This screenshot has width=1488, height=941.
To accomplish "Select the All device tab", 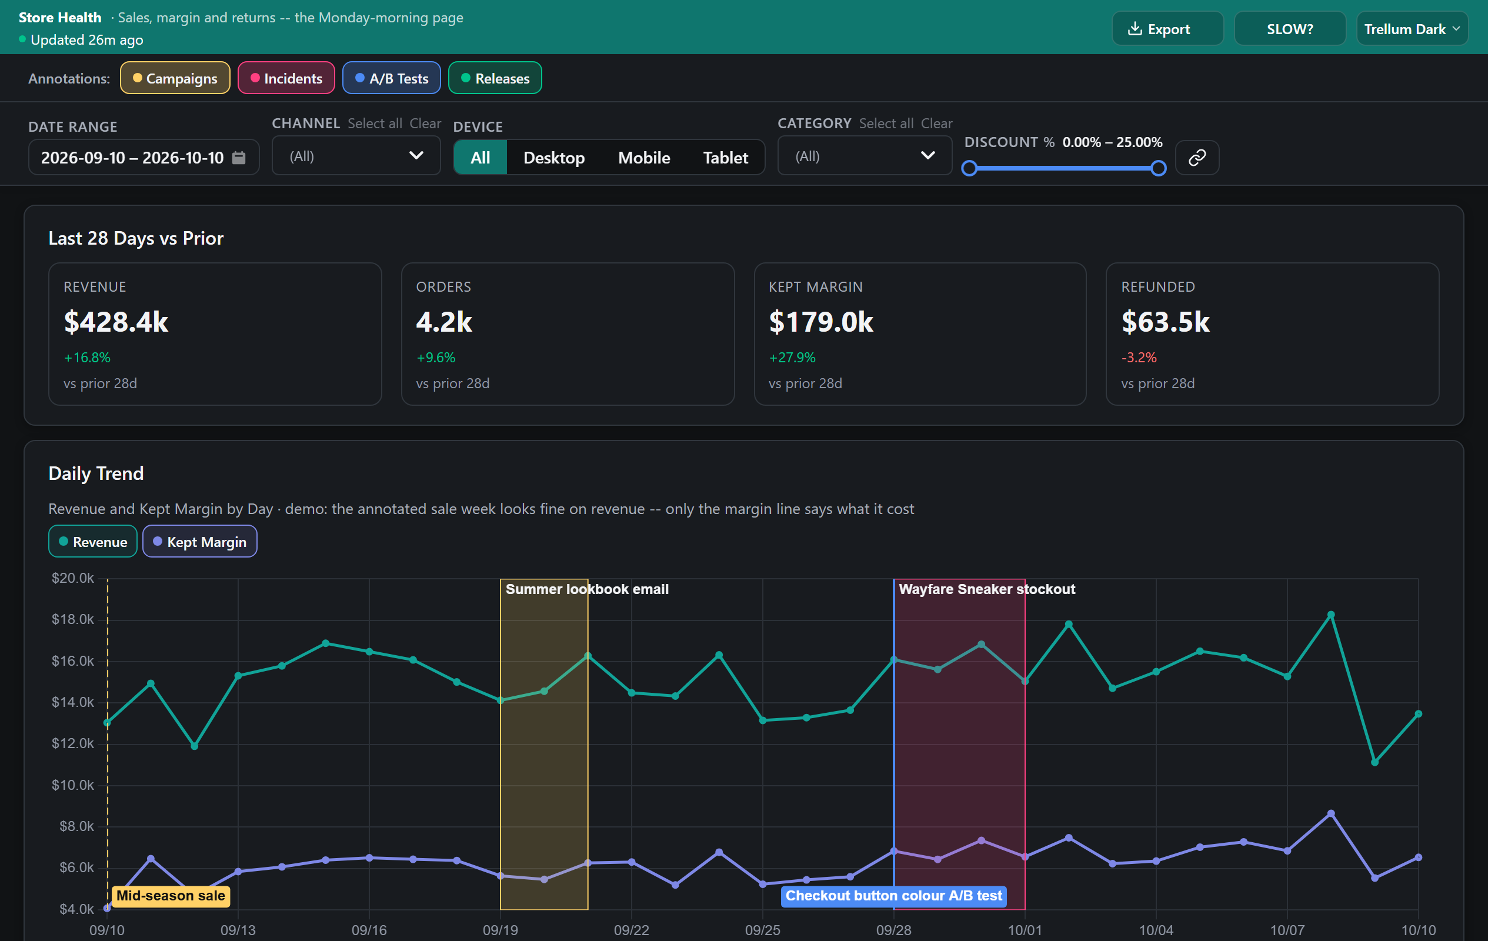I will (x=480, y=158).
